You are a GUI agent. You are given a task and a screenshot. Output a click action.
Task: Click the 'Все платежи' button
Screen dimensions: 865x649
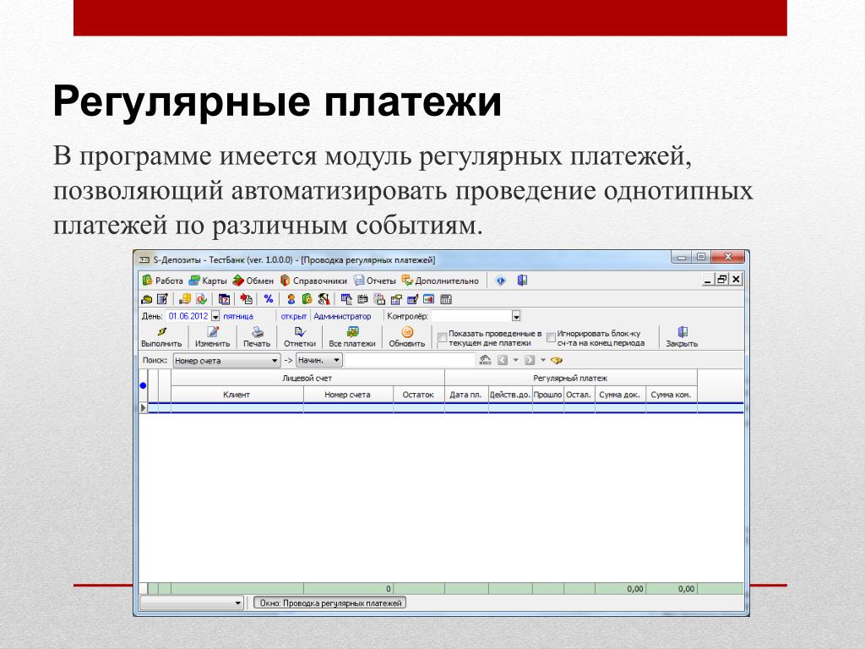352,336
